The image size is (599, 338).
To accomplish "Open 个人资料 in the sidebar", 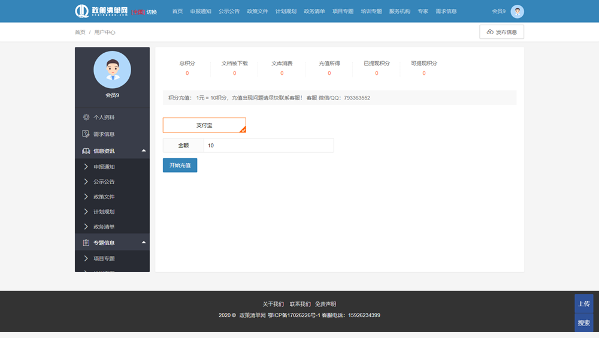I will (113, 117).
